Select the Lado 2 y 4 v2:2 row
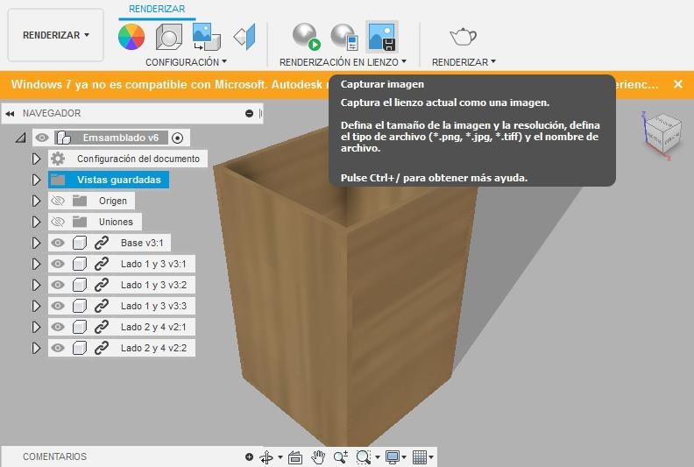This screenshot has width=694, height=467. (122, 348)
